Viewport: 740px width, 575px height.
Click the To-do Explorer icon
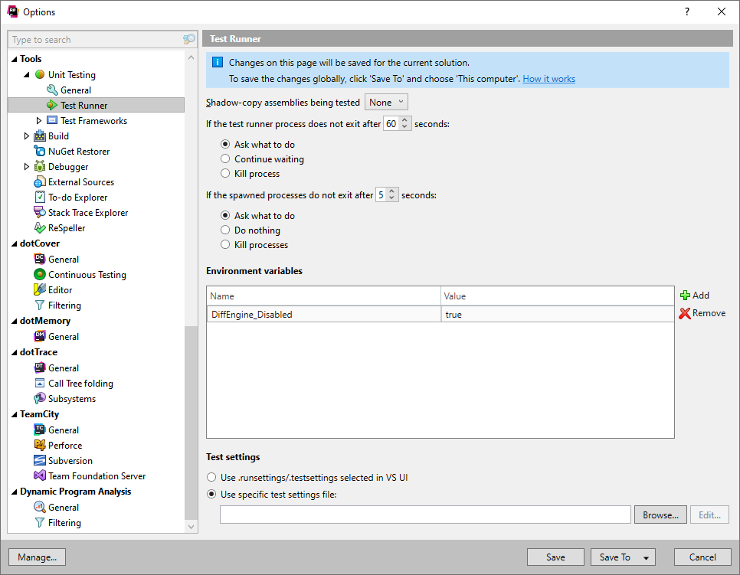tap(40, 198)
